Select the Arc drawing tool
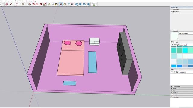 point(17,4)
